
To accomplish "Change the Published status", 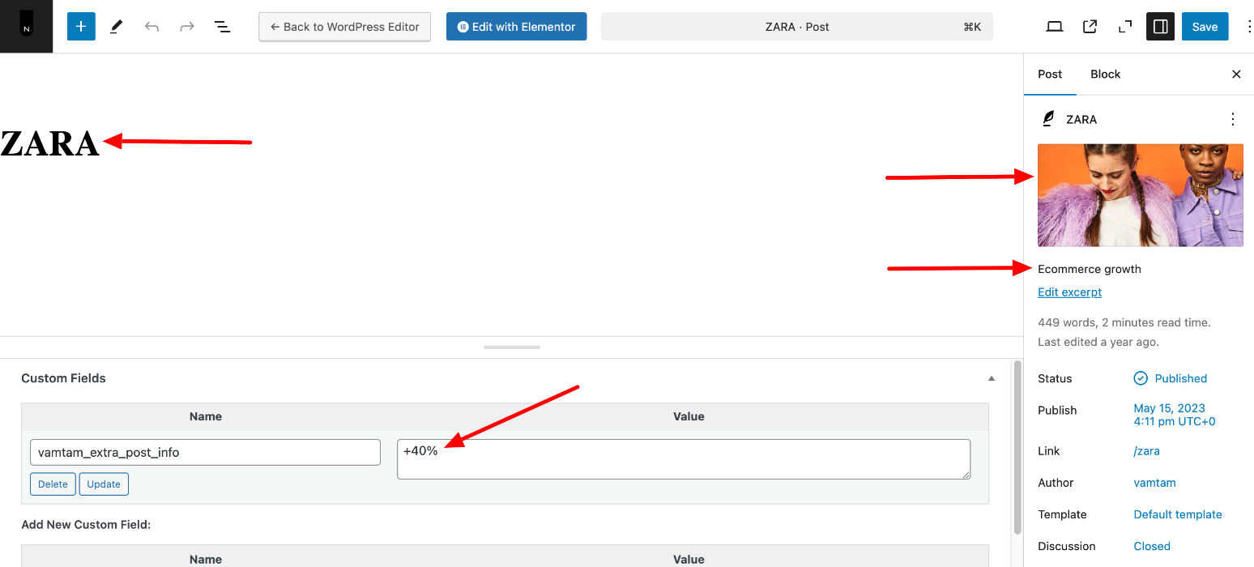I will [1170, 378].
